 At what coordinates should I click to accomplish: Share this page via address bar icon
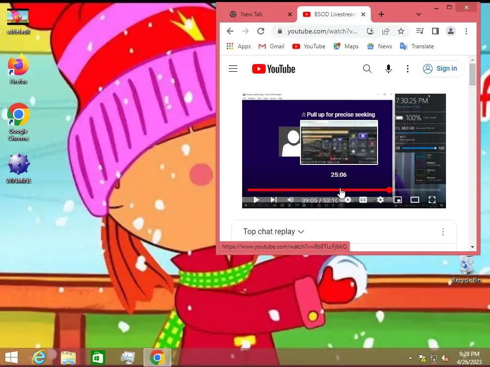[386, 31]
